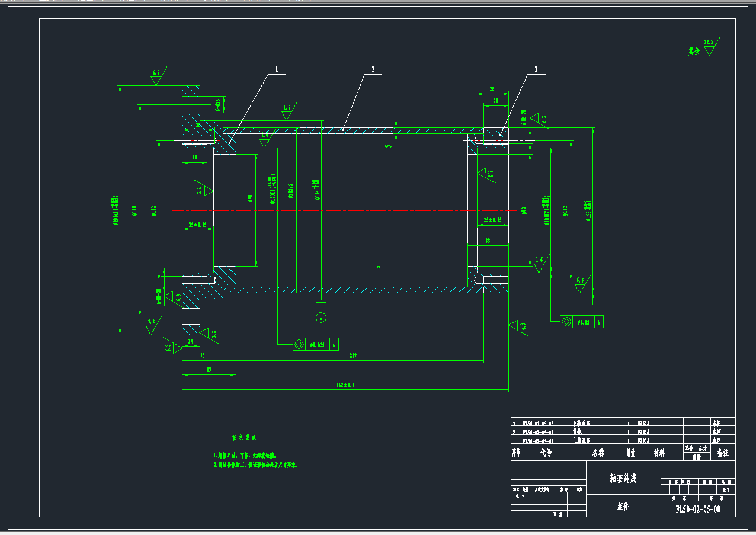The height and width of the screenshot is (535, 756).
Task: Select the φ170 diameter dimension
Action: pos(135,211)
